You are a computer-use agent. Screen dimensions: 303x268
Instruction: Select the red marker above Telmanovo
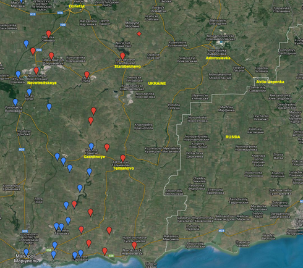click(x=123, y=159)
